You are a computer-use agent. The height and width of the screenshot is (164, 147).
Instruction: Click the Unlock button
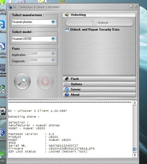coord(99,22)
